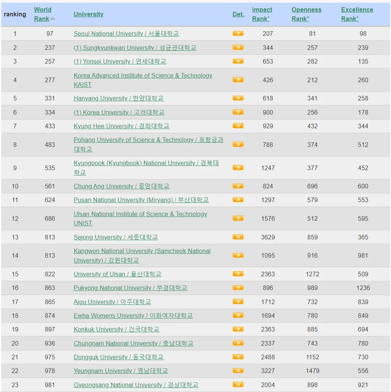The height and width of the screenshot is (392, 391).
Task: Sort by the Det. column header
Action: [x=238, y=14]
